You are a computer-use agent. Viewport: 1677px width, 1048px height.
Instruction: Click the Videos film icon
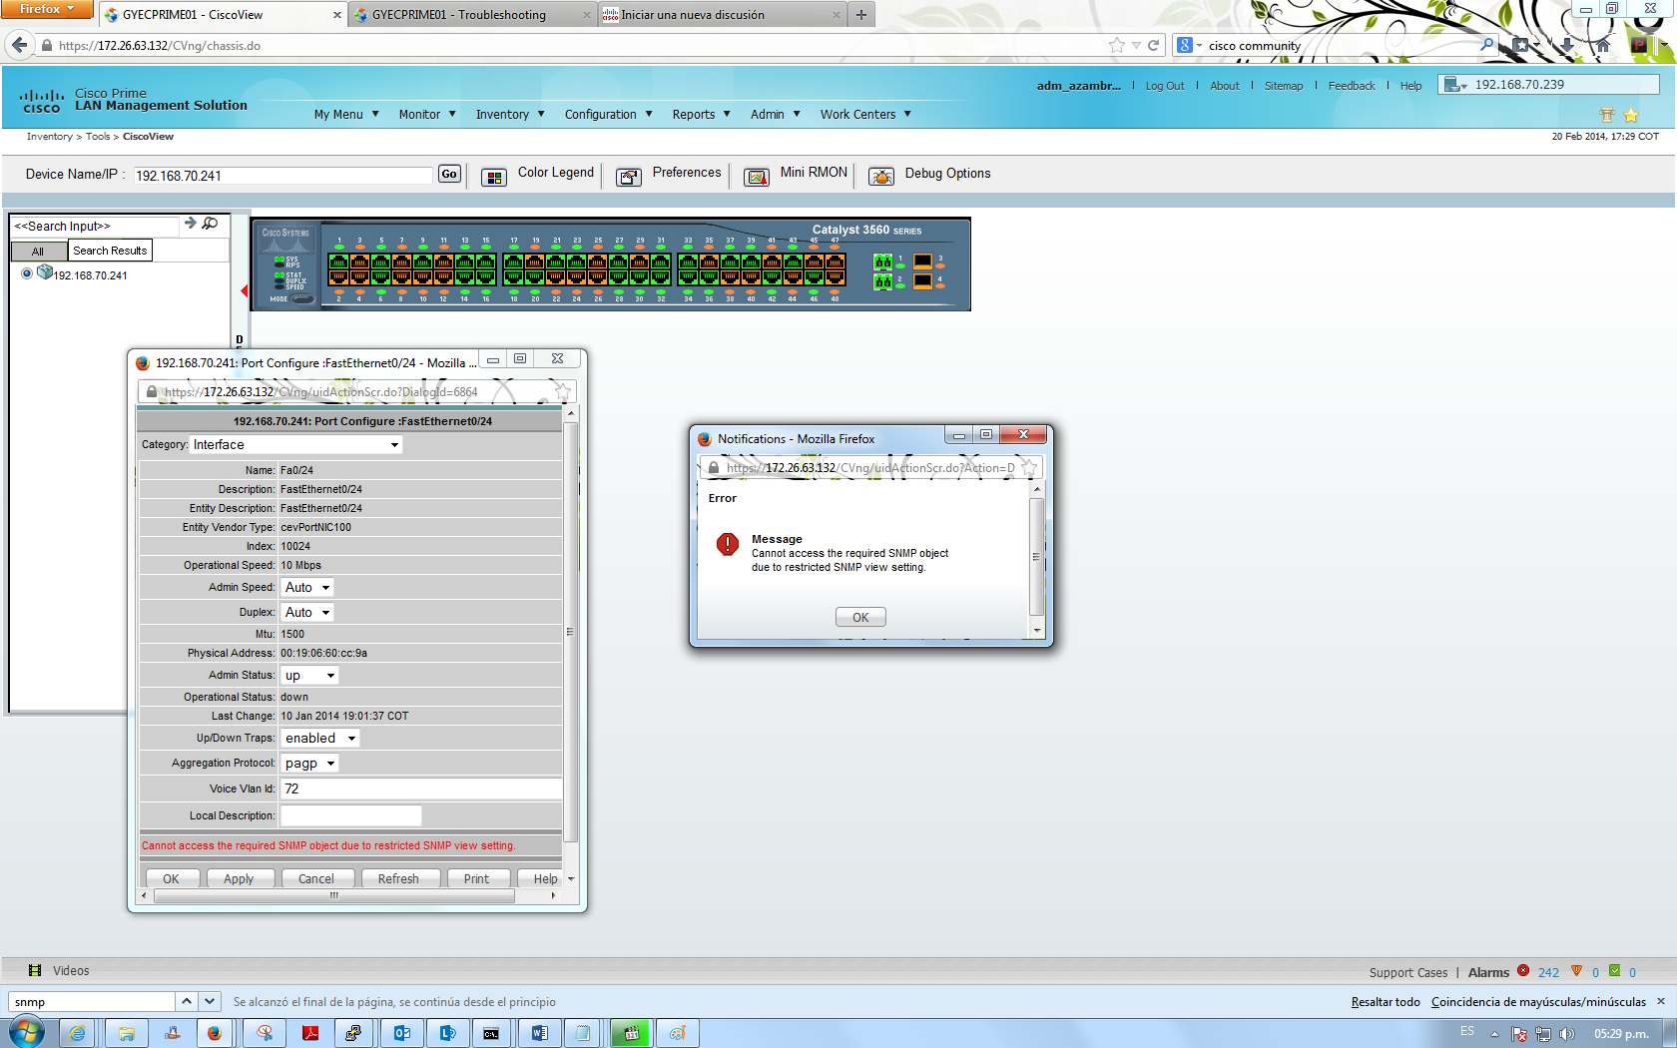coord(35,970)
